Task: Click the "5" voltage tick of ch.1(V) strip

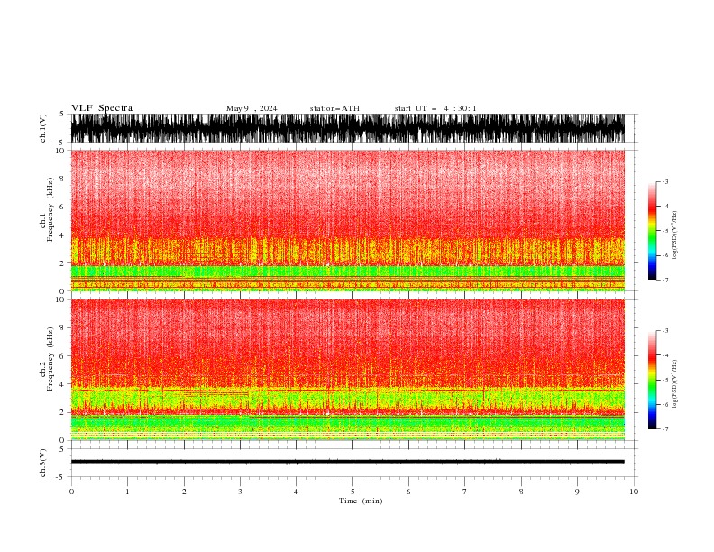Action: pyautogui.click(x=62, y=115)
